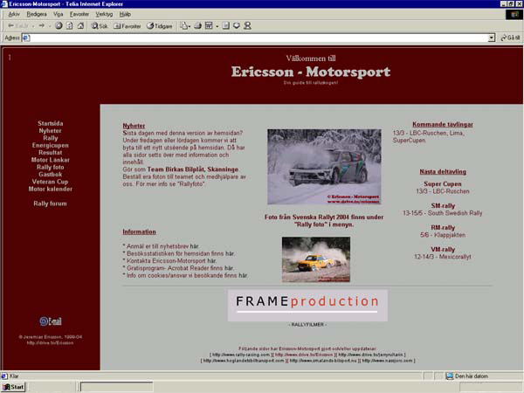Click the '13/3 - LBC-Ruschen' Super Cupen text

443,191
